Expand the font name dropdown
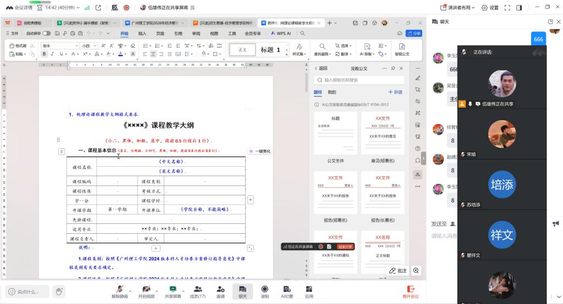The height and width of the screenshot is (304, 563). coord(78,46)
